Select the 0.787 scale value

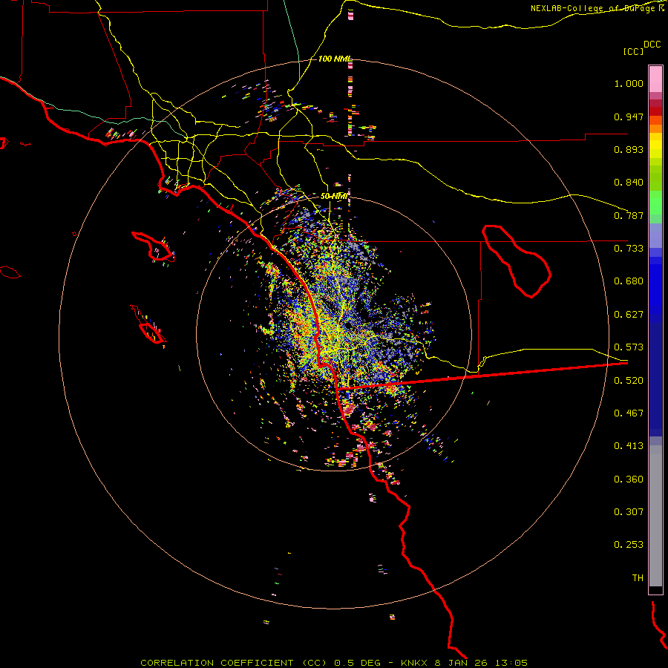(629, 215)
